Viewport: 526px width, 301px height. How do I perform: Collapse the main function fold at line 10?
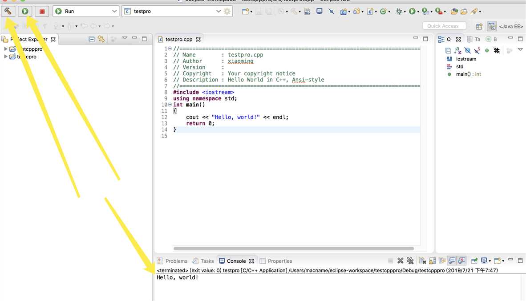(x=170, y=105)
